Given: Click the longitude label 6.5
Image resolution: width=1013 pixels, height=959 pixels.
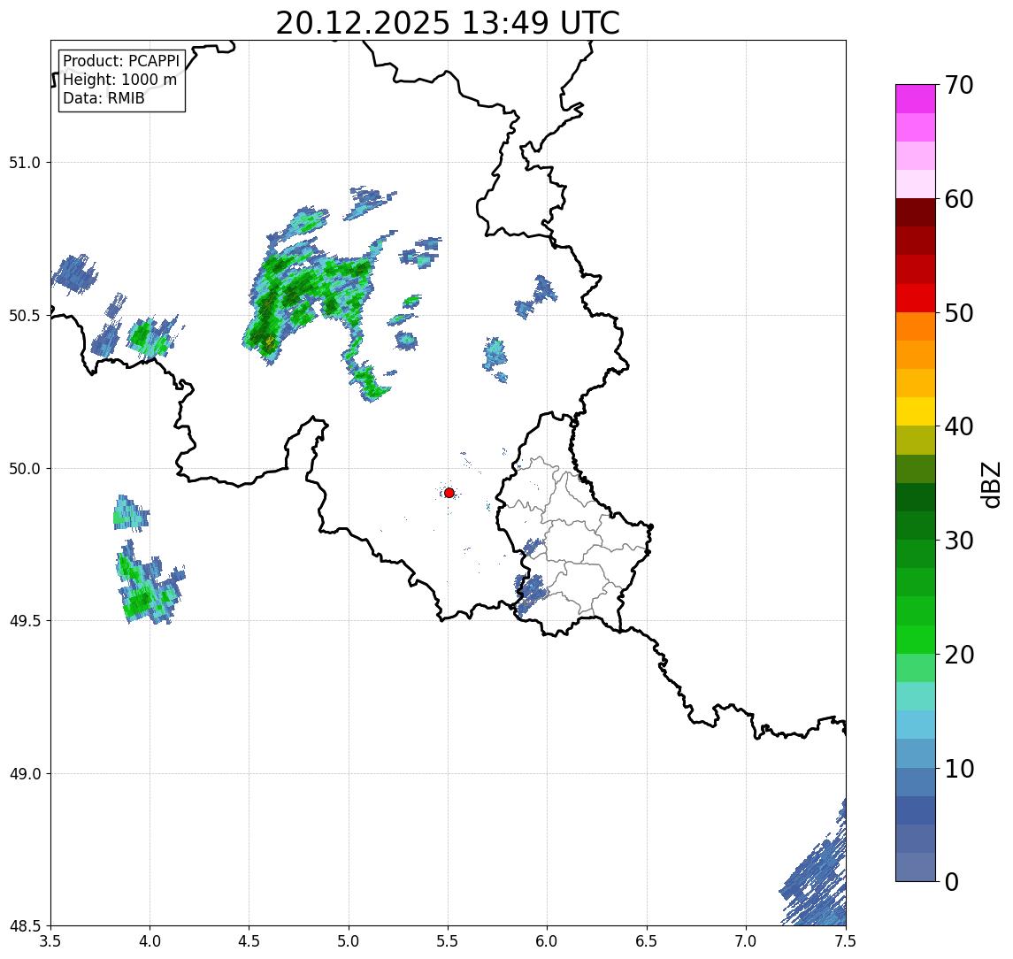Looking at the screenshot, I should coord(647,941).
